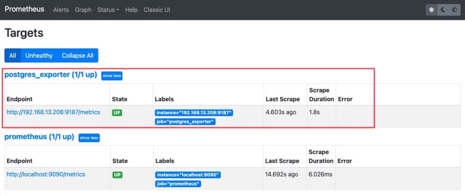Switch to Classic UI

[x=157, y=10]
